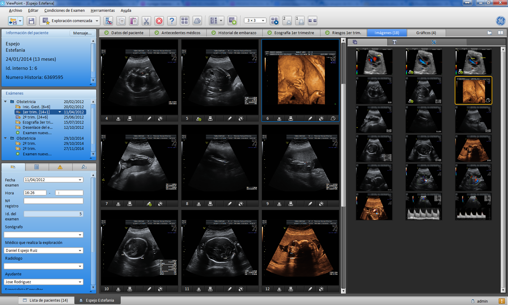Open the warning triangle tab in exam panel
This screenshot has width=508, height=305.
point(60,167)
